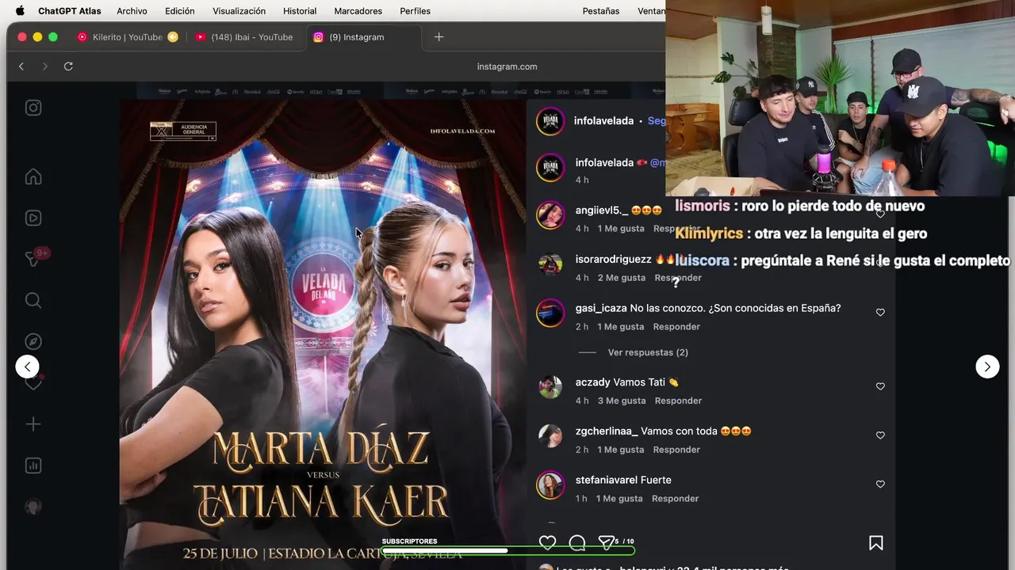Open the Pestañas menu
1015x570 pixels.
(x=601, y=11)
